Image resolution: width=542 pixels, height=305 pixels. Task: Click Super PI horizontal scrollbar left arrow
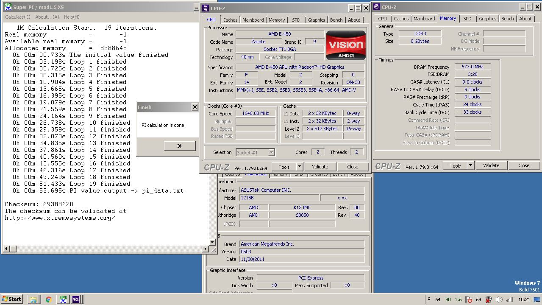pyautogui.click(x=6, y=249)
